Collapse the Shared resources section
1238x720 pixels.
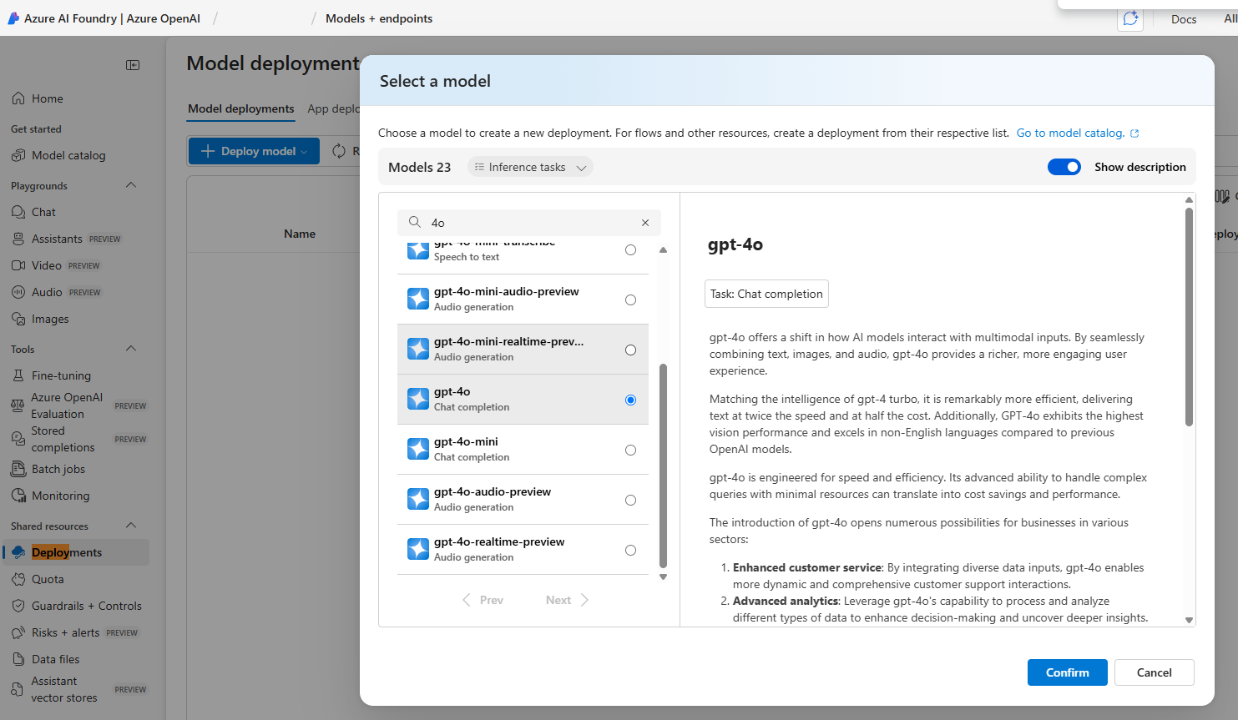(x=131, y=526)
